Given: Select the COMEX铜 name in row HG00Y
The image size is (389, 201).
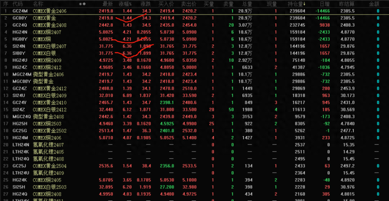Looking at the screenshot, I should 42,39.
